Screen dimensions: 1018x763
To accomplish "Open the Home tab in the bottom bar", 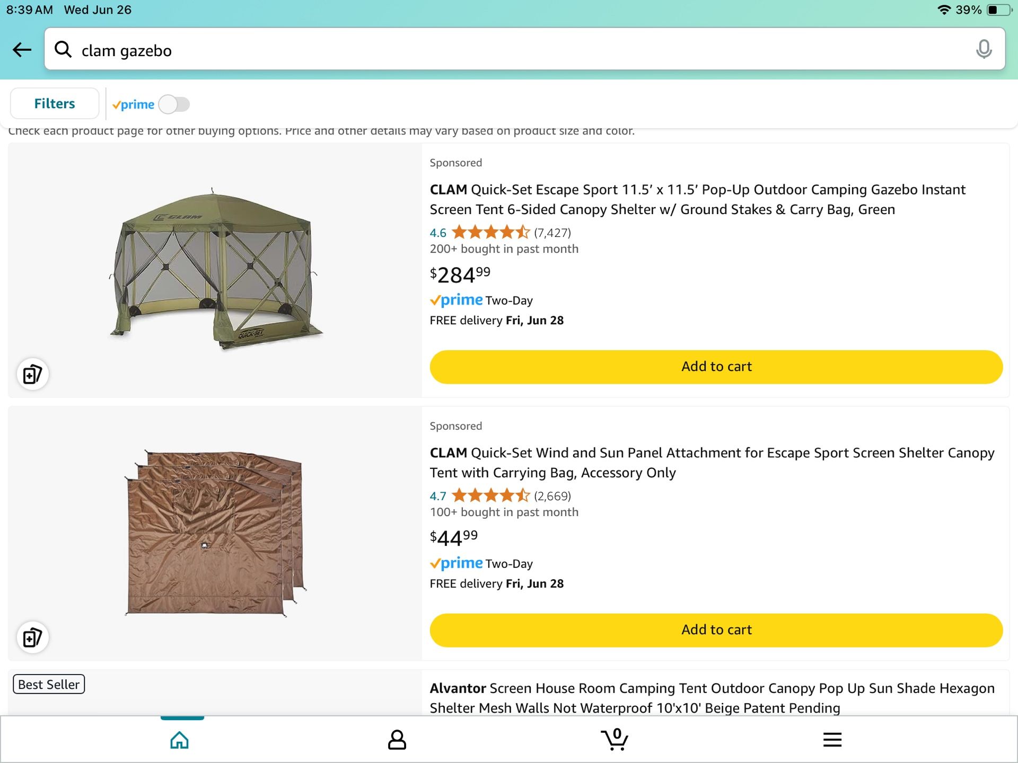I will 180,740.
